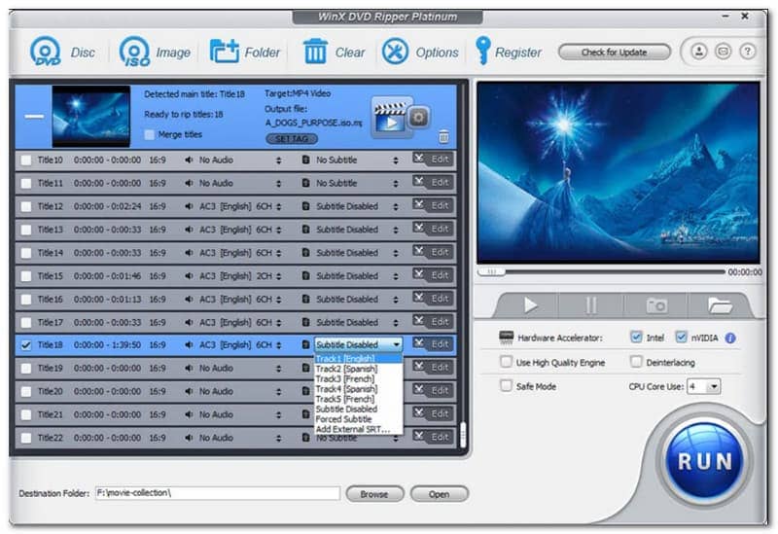
Task: Open Title11 audio selector arrows
Action: pyautogui.click(x=279, y=183)
